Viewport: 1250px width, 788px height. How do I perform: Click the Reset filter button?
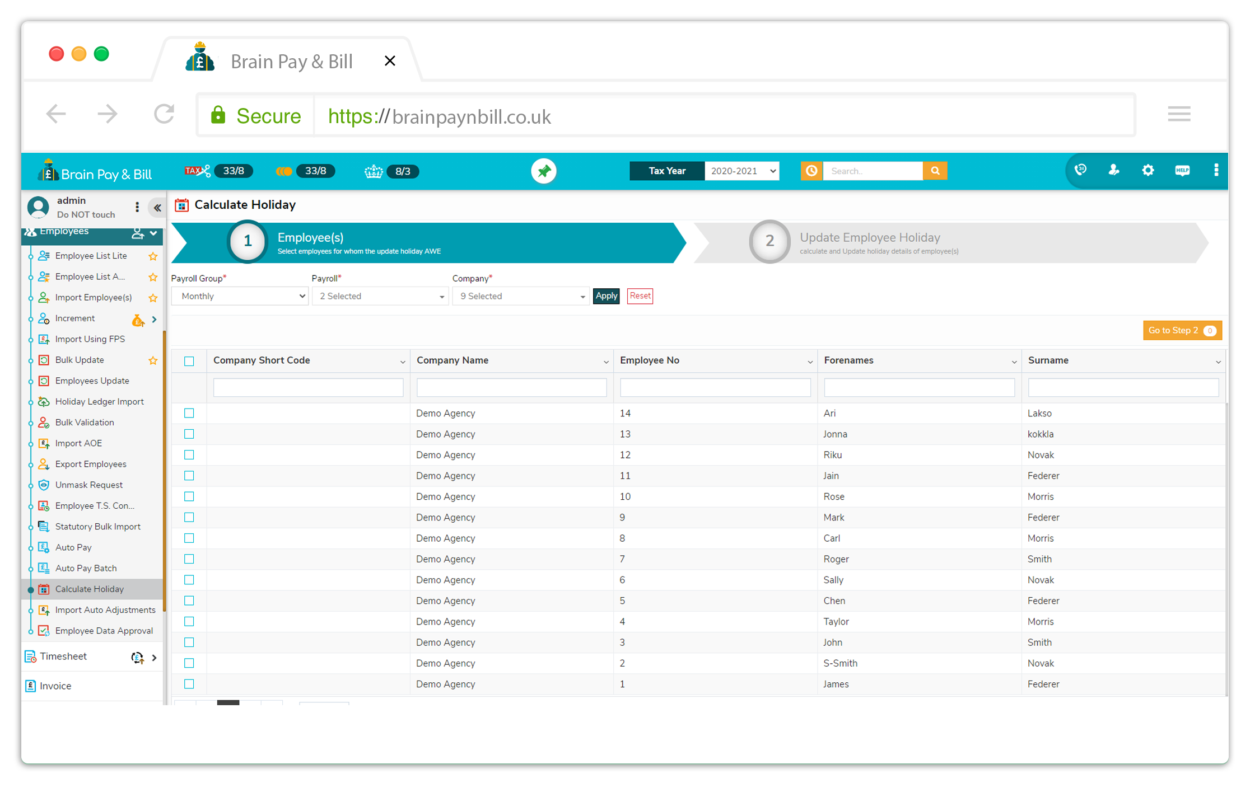tap(640, 296)
